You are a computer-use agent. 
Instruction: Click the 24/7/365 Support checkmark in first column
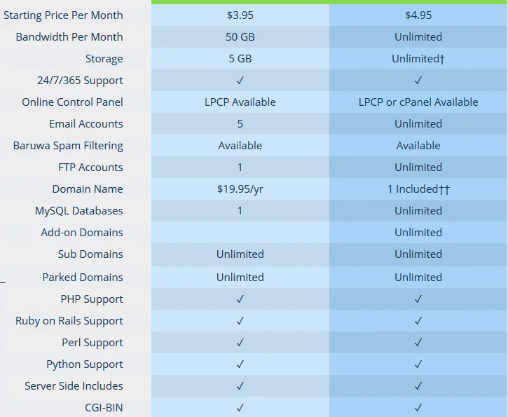pos(240,81)
